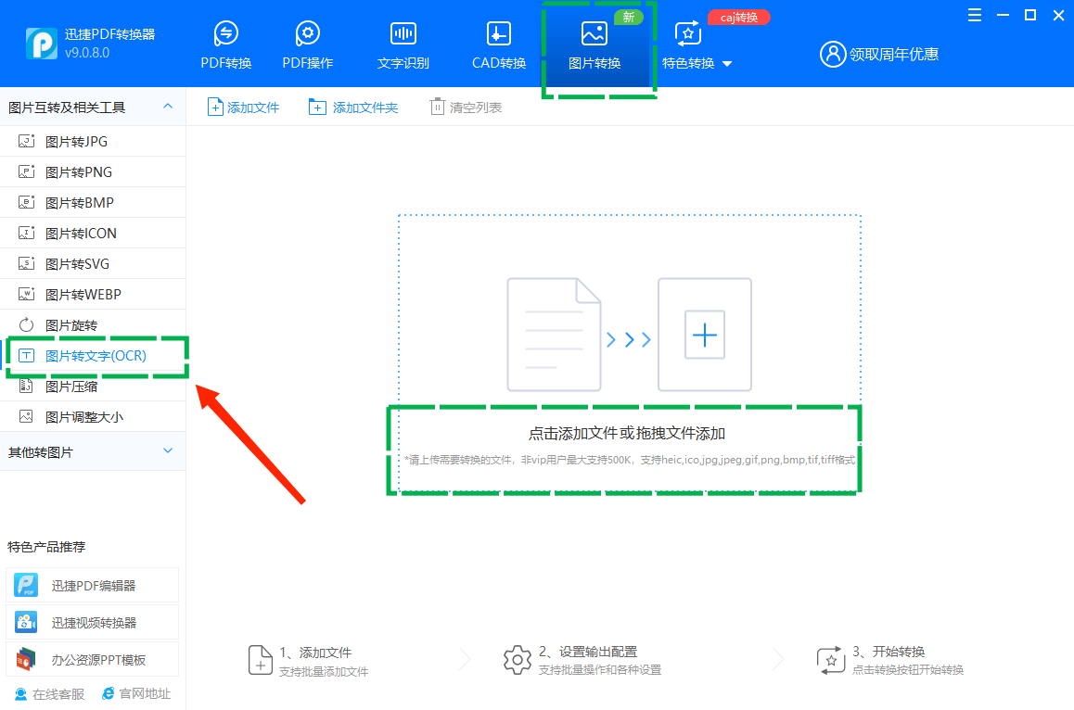Screen dimensions: 1074x710
Task: Open the PDF转换 tab
Action: [226, 45]
